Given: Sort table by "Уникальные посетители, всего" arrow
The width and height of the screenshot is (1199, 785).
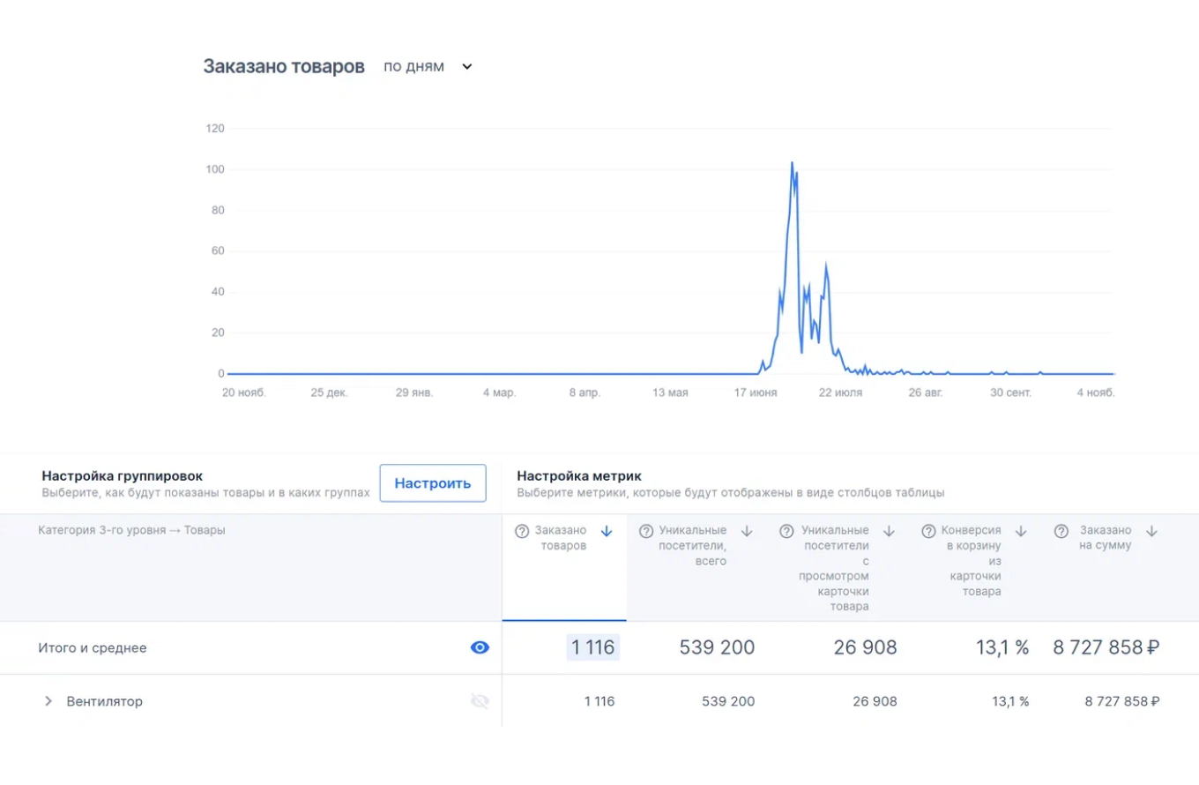Looking at the screenshot, I should coord(745,531).
